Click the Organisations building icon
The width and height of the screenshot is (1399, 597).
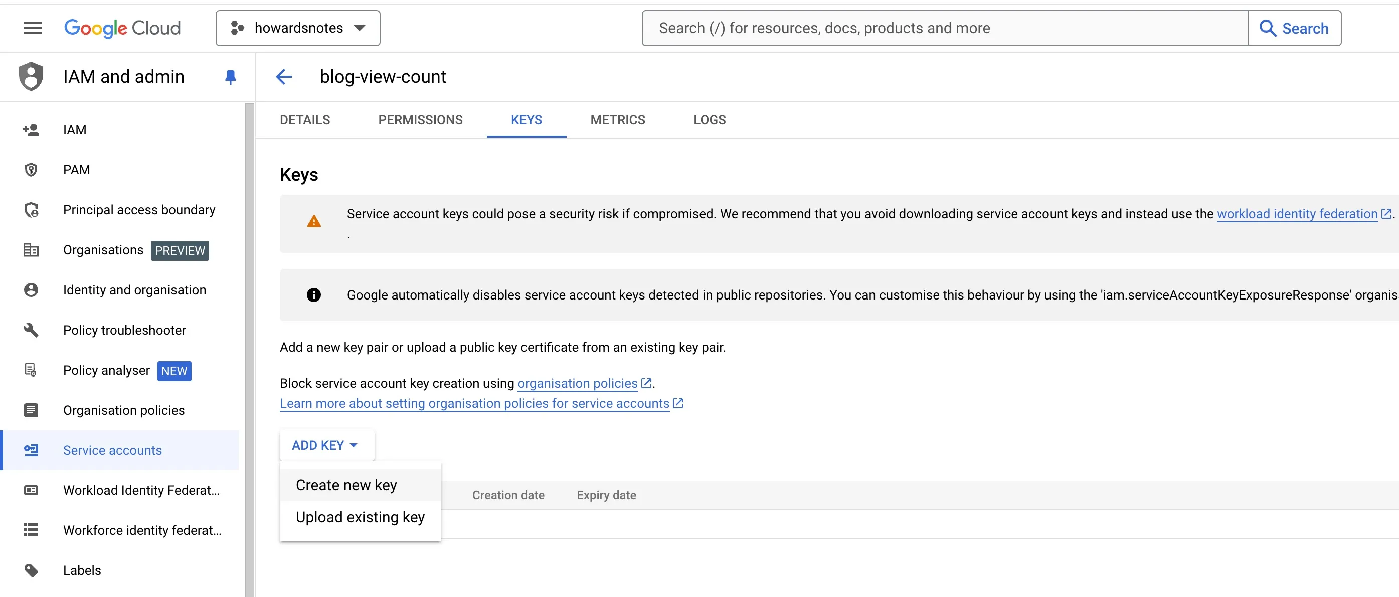[31, 250]
